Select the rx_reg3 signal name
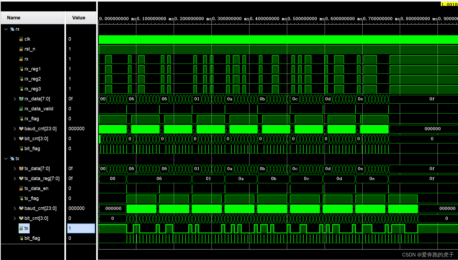Screen dimensions: 458x260 point(33,89)
